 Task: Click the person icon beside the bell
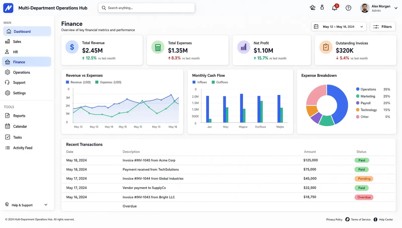pos(322,7)
